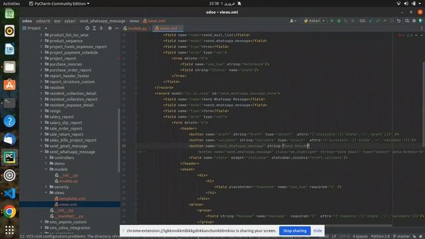Collapse the views folder in tree
This screenshot has width=425, height=239.
[46, 193]
